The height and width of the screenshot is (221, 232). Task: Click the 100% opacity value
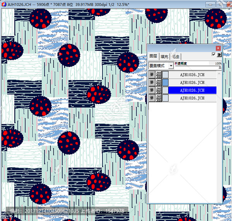pos(218,63)
